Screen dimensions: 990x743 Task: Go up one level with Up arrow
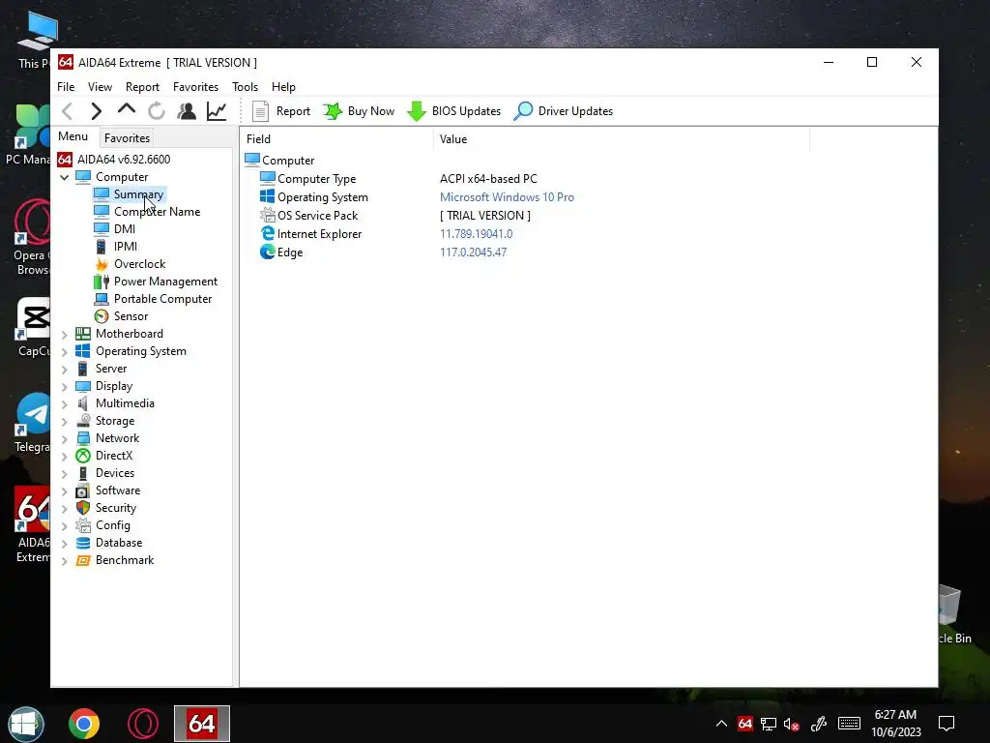pyautogui.click(x=127, y=110)
